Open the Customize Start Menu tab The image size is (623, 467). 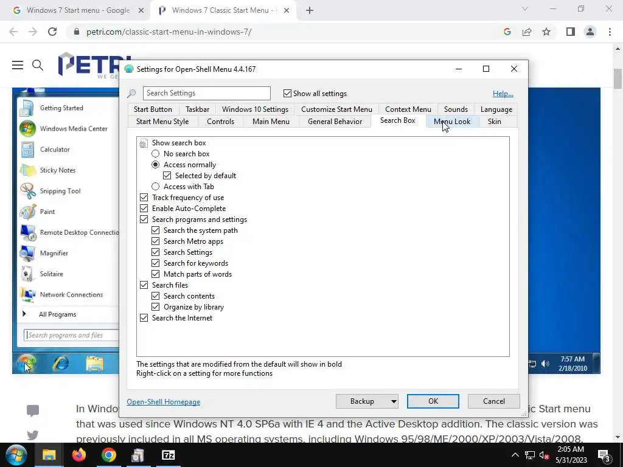coord(336,109)
